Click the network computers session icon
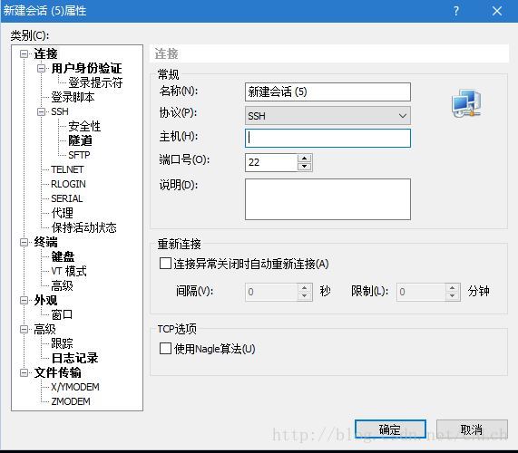This screenshot has width=518, height=453. [x=466, y=103]
